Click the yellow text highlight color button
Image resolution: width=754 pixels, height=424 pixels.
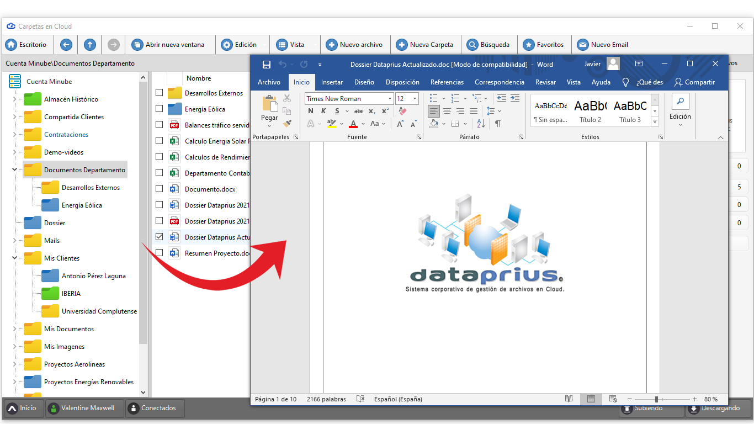332,124
